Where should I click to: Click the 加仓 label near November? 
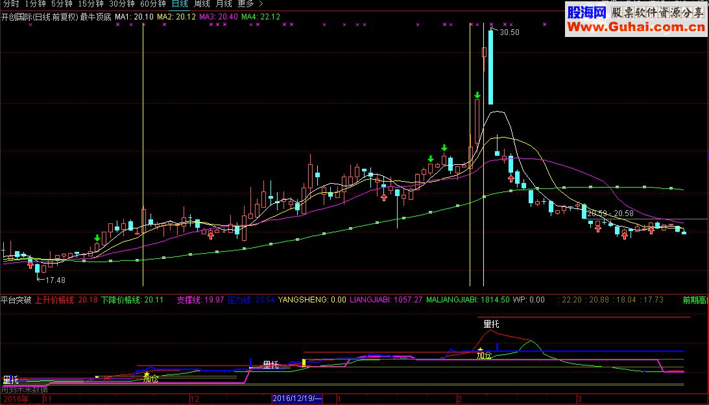tap(150, 379)
